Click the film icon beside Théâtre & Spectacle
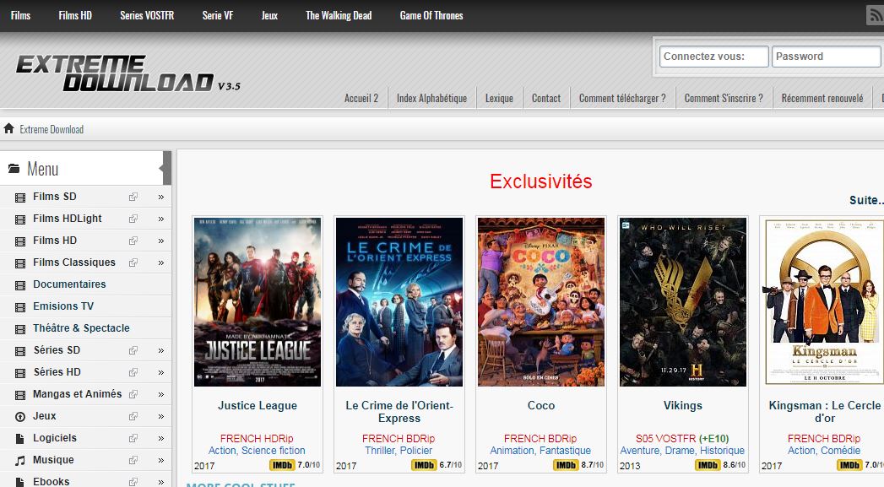The height and width of the screenshot is (487, 884). pyautogui.click(x=20, y=329)
